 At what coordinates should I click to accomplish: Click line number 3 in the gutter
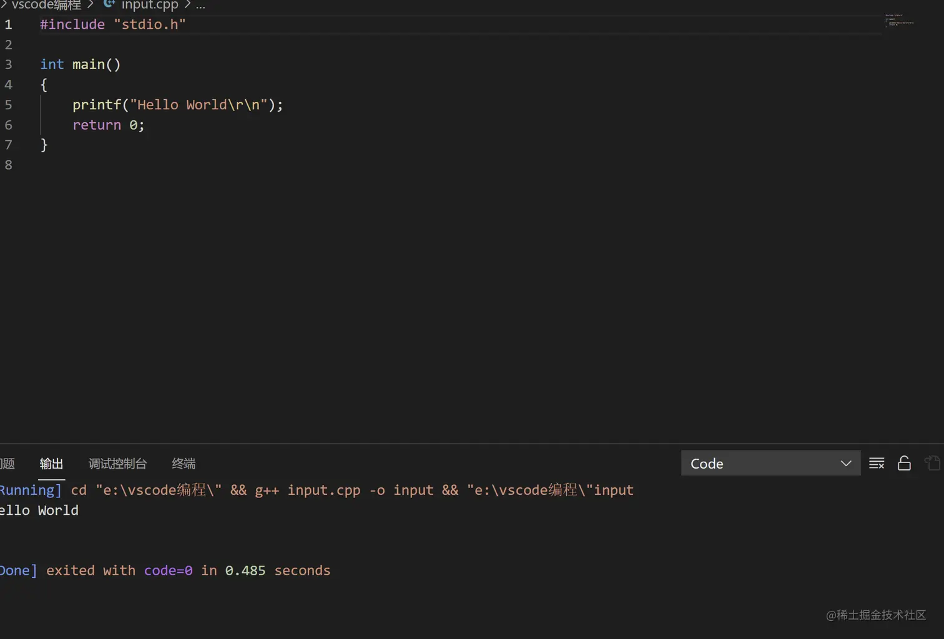8,64
